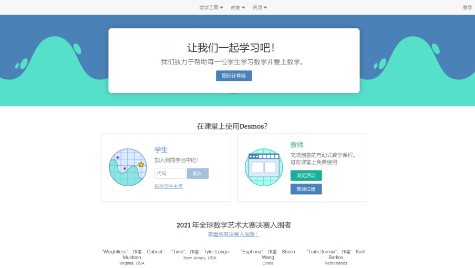Select the "Weightless" artwork by Gabriel Muldoon

[x=132, y=254]
